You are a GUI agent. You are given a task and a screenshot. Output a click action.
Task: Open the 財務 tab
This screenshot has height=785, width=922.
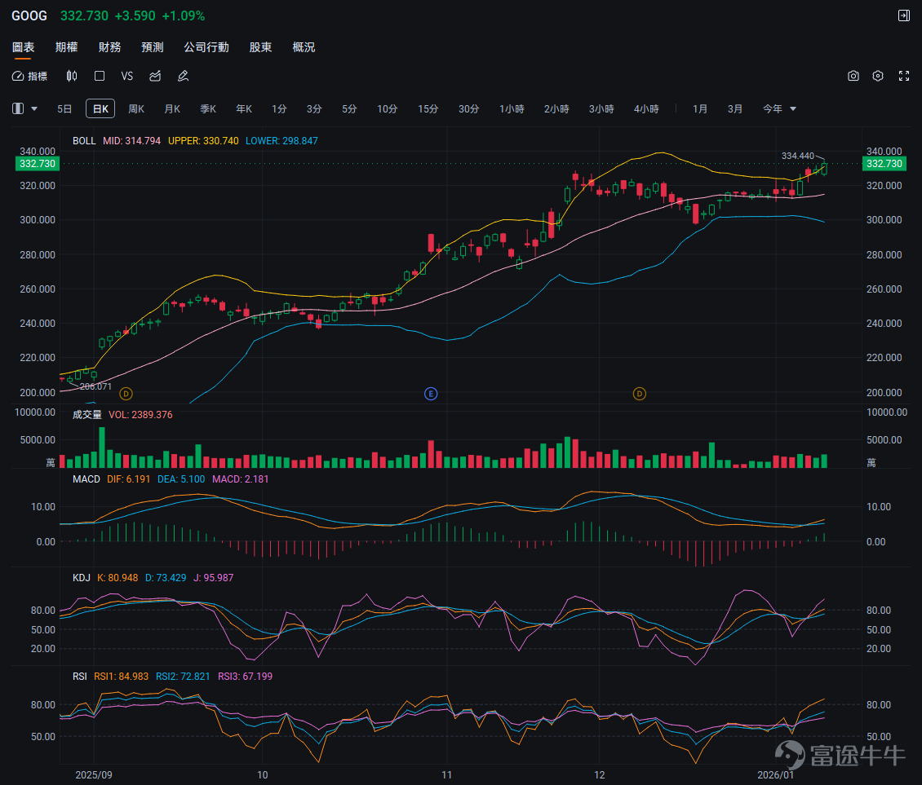coord(109,47)
